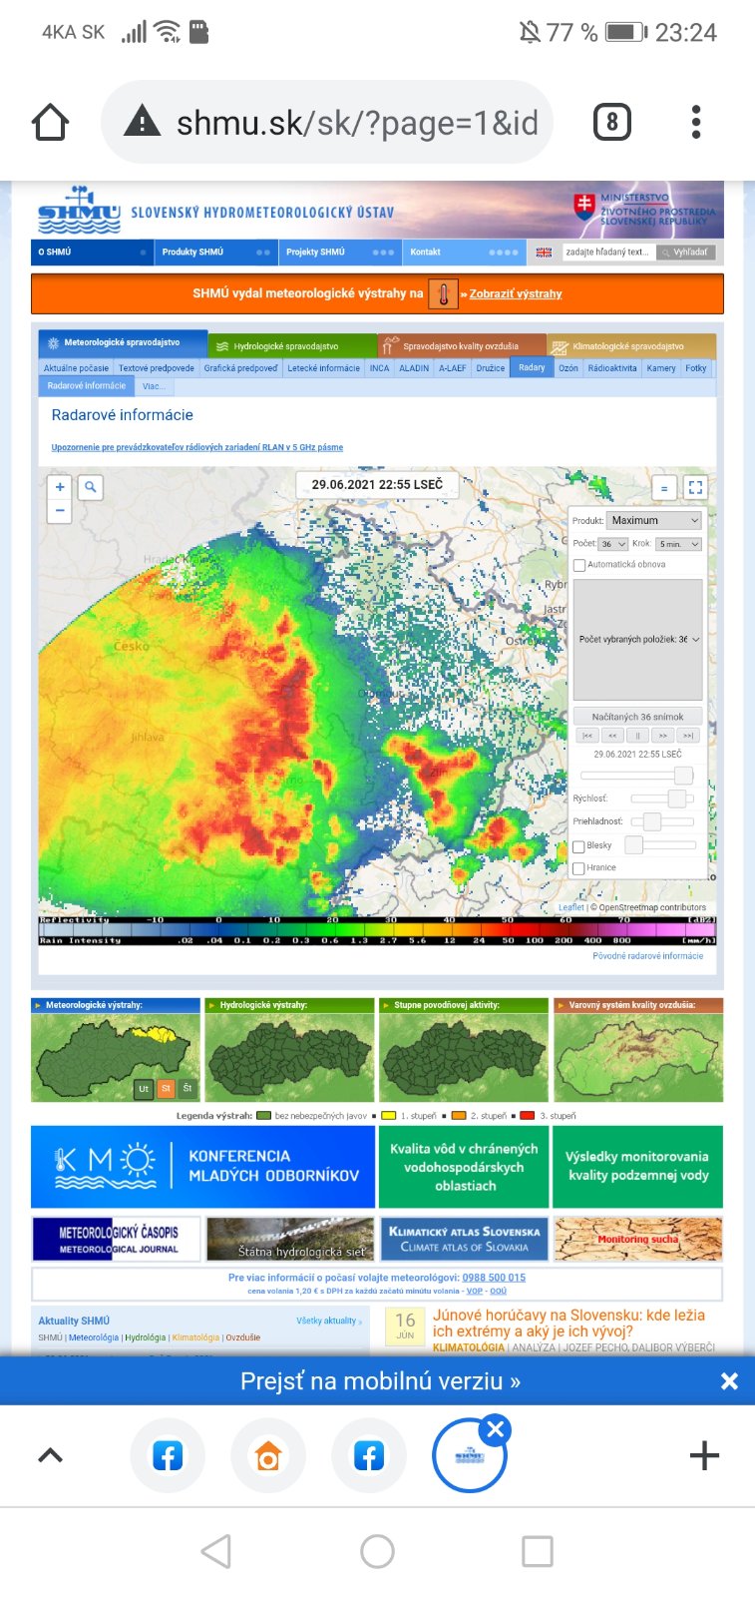Click the Zobraziť výstrahy link
755x1597 pixels.
pos(516,294)
